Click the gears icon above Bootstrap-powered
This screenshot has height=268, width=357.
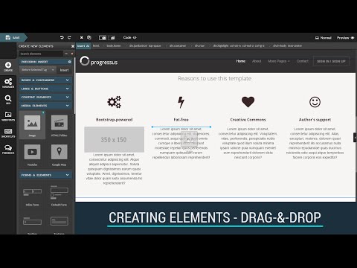pyautogui.click(x=114, y=102)
